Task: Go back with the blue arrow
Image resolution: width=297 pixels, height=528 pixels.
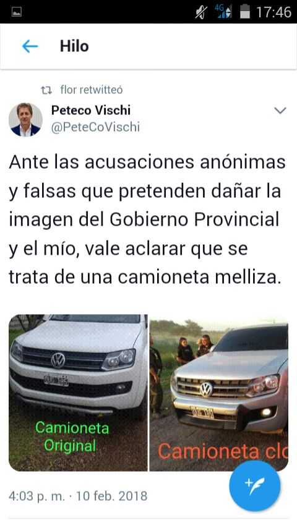Action: point(30,46)
